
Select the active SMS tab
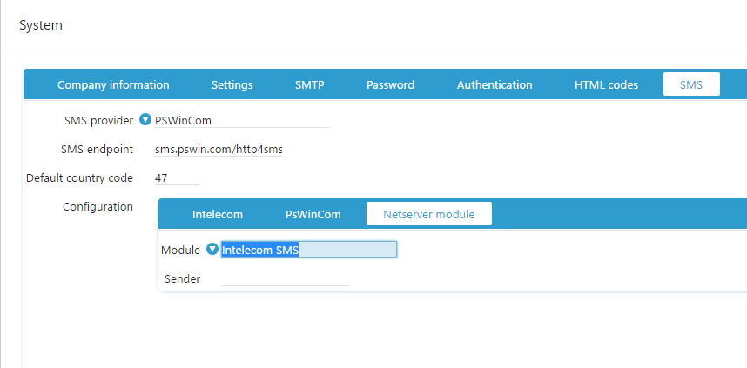pos(691,84)
